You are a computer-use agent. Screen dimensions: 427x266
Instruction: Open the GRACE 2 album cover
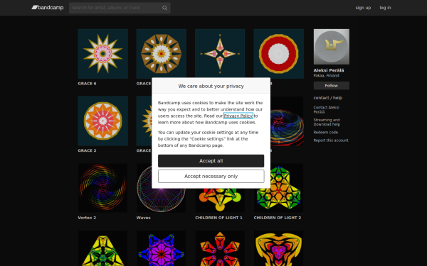103,121
